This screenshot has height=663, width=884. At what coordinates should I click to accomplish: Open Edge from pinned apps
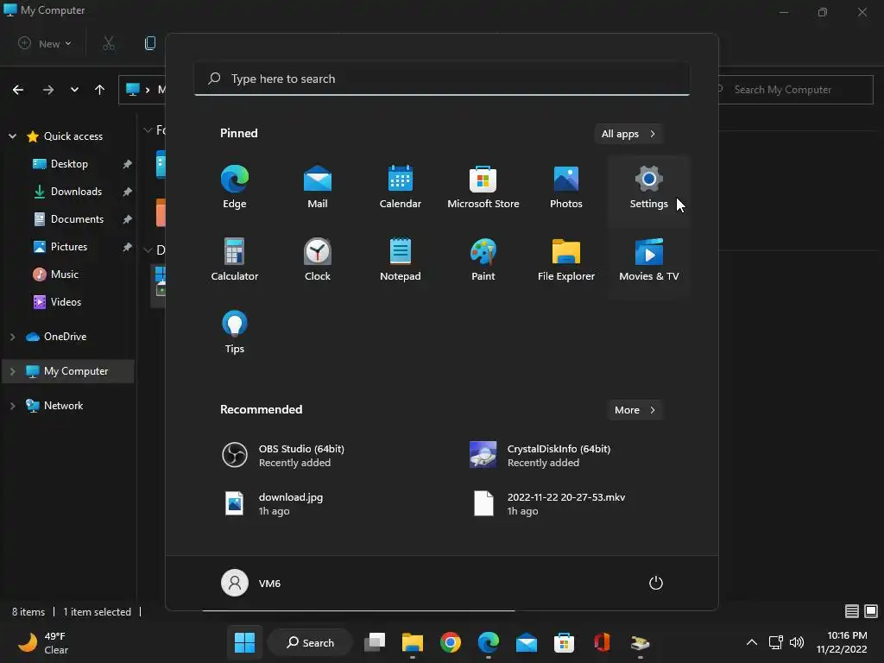click(235, 188)
